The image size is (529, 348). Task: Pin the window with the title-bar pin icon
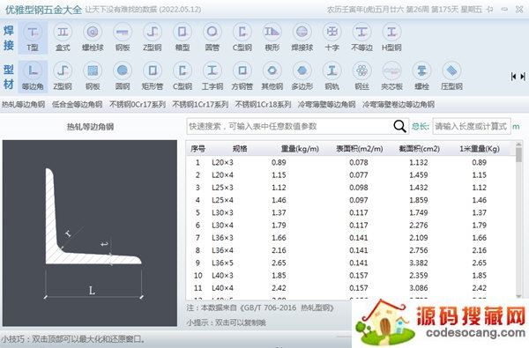point(490,10)
